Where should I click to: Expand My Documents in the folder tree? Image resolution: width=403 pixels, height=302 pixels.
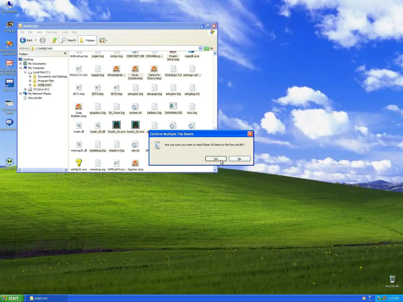(x=21, y=64)
